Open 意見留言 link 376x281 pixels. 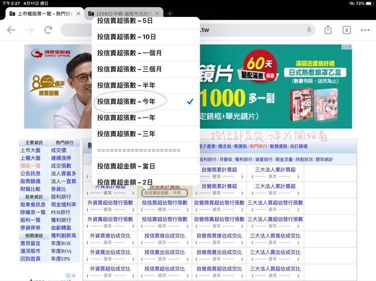[x=31, y=243]
